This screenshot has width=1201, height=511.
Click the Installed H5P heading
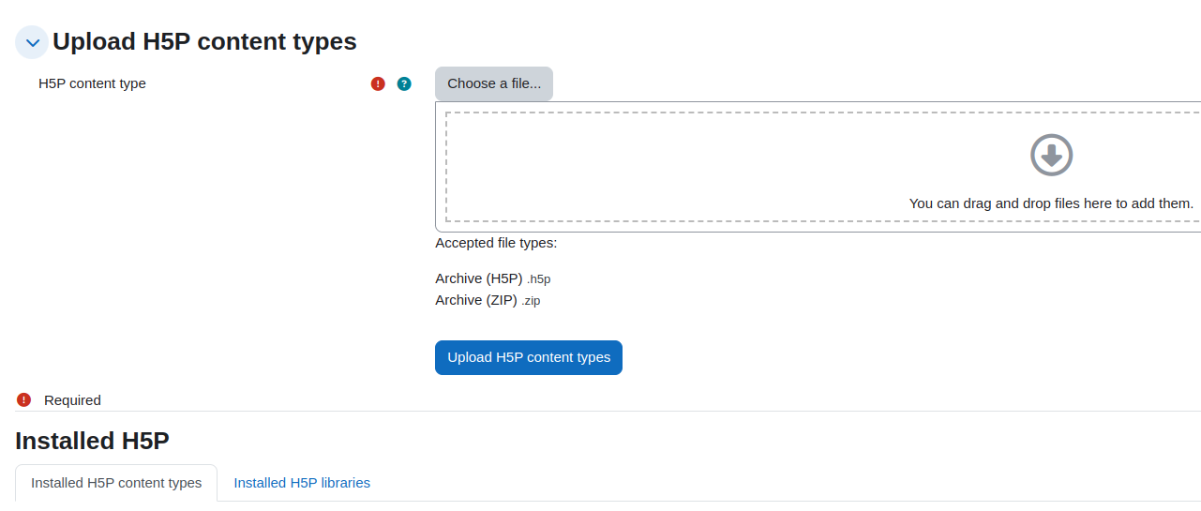(92, 442)
